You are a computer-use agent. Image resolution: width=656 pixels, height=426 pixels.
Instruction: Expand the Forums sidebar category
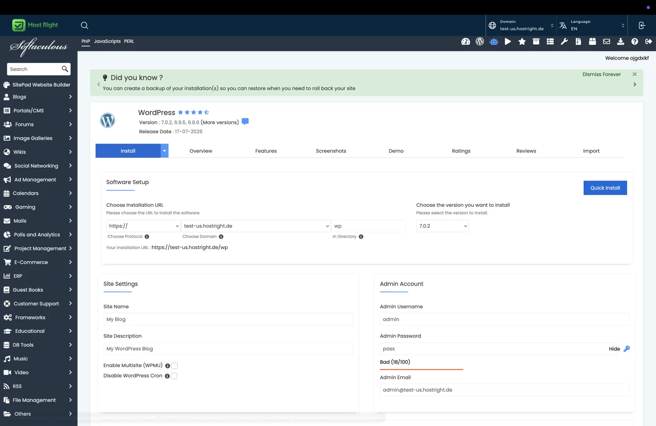pyautogui.click(x=38, y=124)
